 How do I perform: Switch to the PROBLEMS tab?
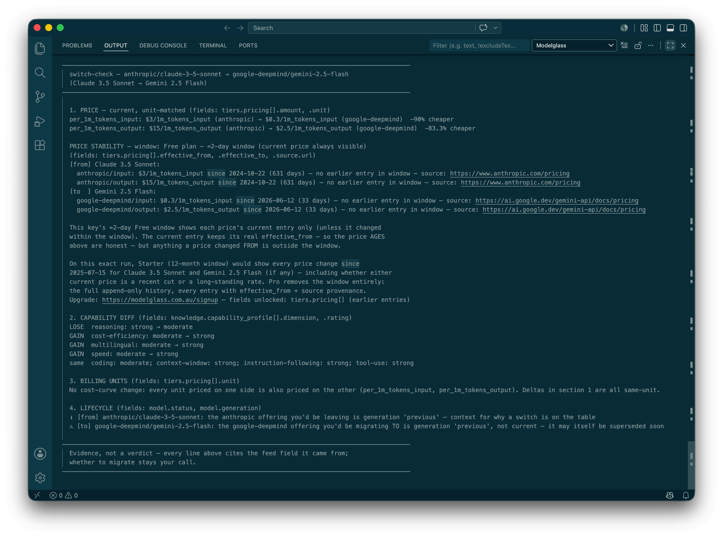(77, 45)
